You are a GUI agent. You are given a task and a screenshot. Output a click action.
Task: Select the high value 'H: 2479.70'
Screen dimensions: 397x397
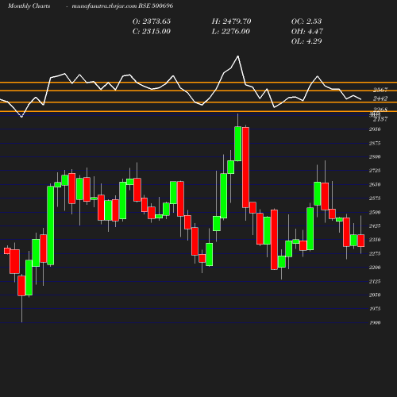pos(231,21)
